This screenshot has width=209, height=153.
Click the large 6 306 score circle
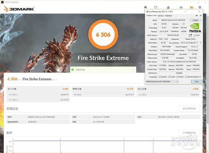point(103,35)
